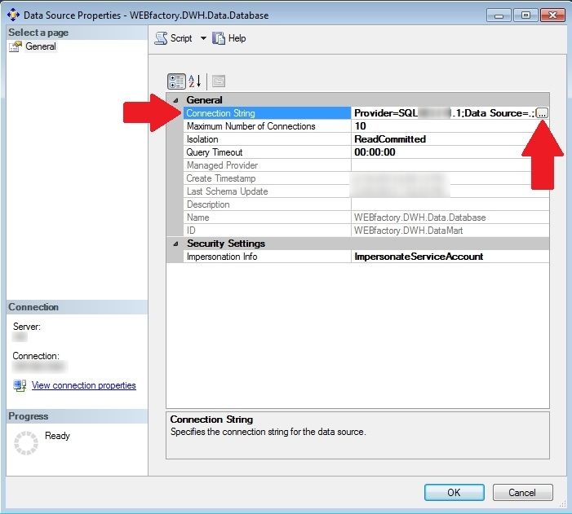Click the Query Timeout value field
The width and height of the screenshot is (572, 514).
point(449,152)
